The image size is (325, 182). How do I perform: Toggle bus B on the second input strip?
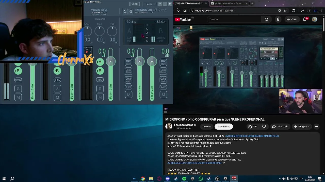[x=57, y=71]
